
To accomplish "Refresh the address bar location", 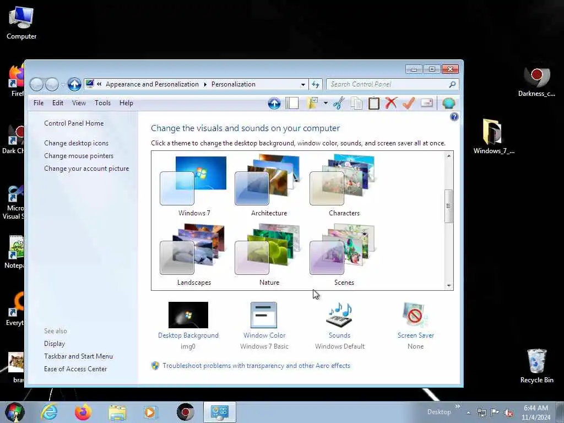I will click(x=316, y=84).
